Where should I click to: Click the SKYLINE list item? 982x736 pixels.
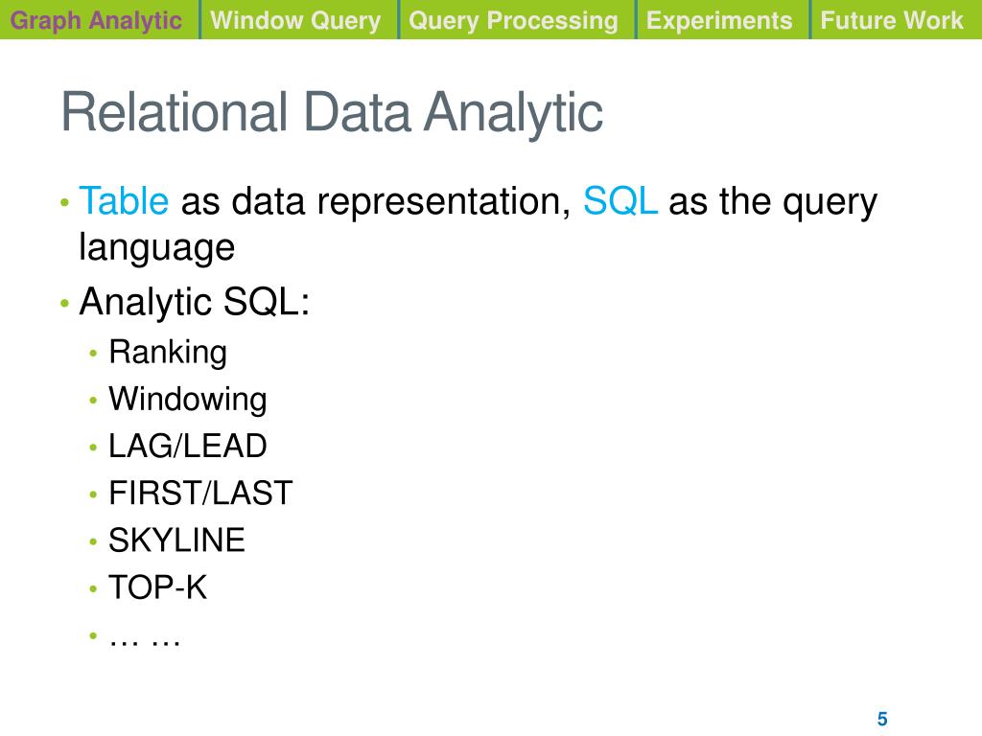(176, 540)
